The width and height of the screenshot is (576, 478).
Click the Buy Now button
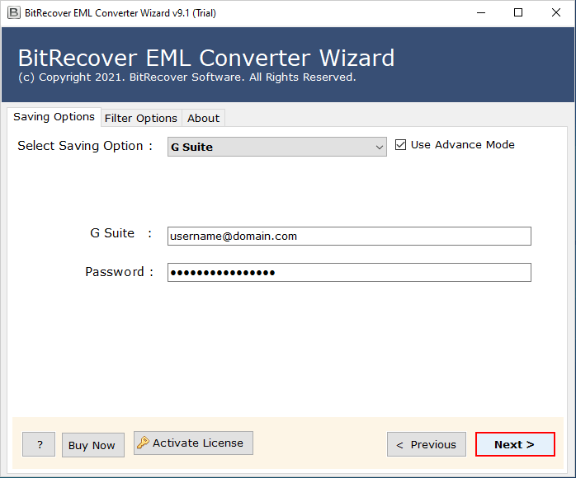[x=92, y=445]
